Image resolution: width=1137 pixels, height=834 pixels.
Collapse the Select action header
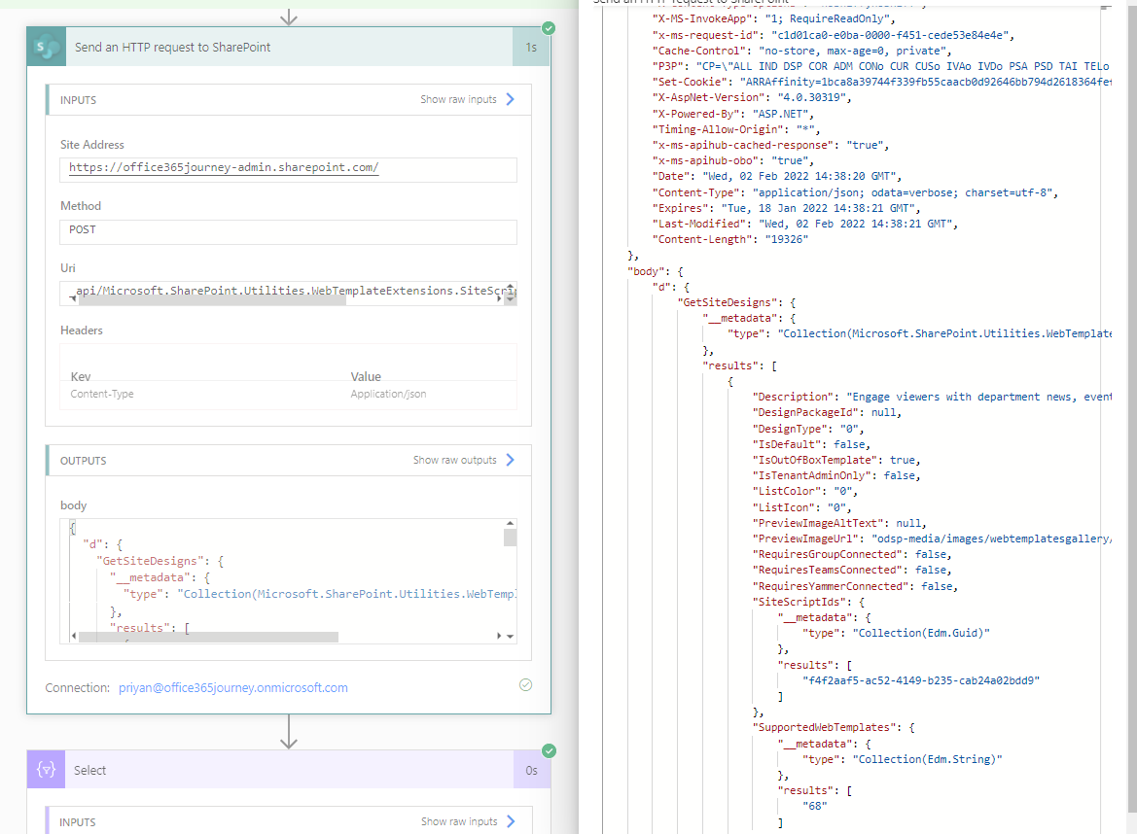289,770
